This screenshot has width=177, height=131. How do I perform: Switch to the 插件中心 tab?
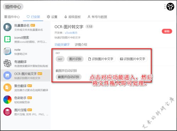click(12, 17)
